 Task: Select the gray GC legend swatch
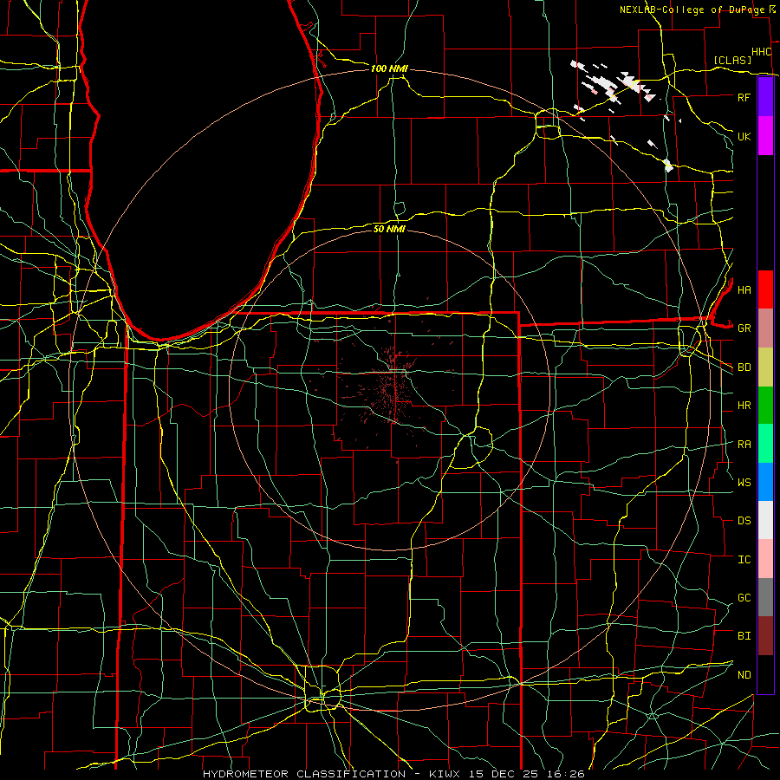tap(765, 597)
